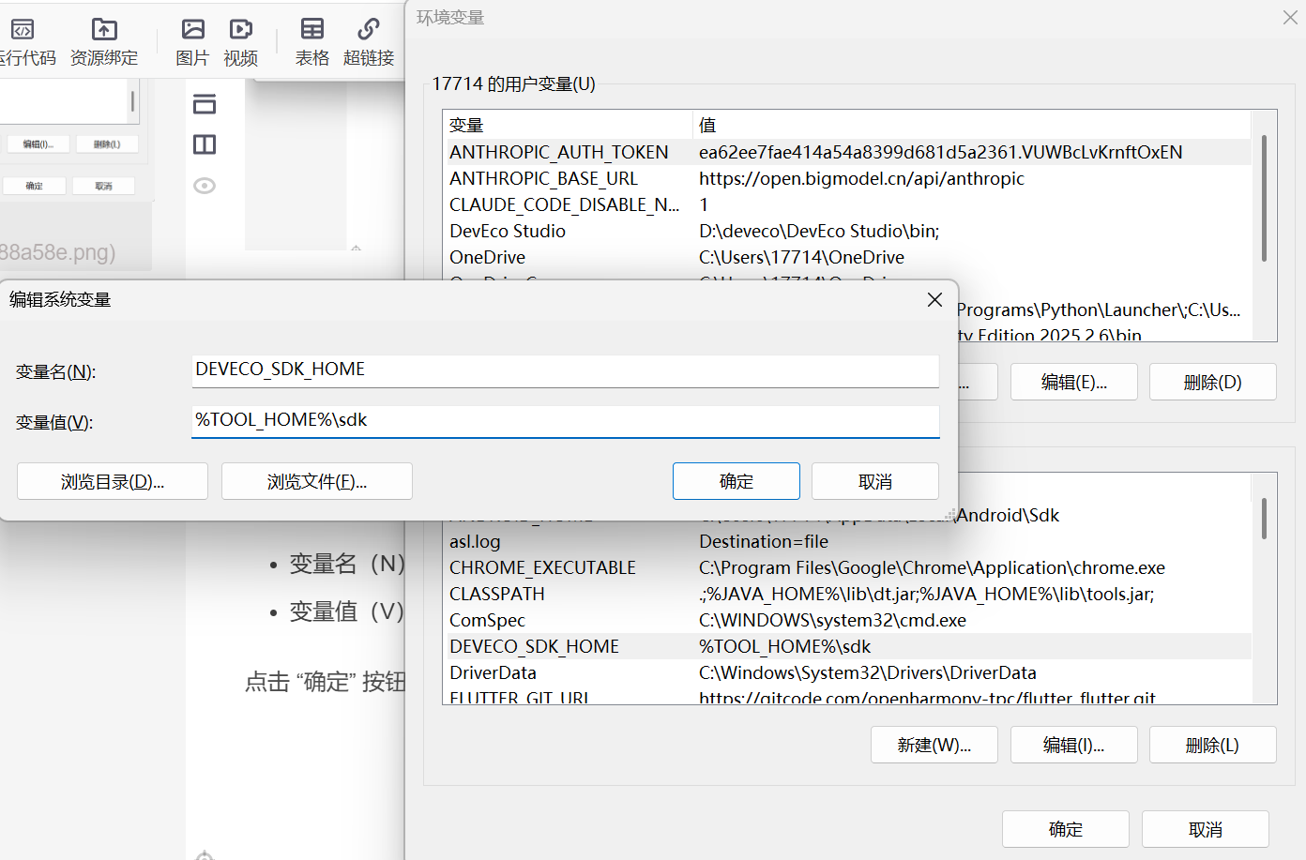Image resolution: width=1306 pixels, height=860 pixels.
Task: Select the ANTHROPIC_BASE_URL user variable row
Action: pyautogui.click(x=847, y=178)
